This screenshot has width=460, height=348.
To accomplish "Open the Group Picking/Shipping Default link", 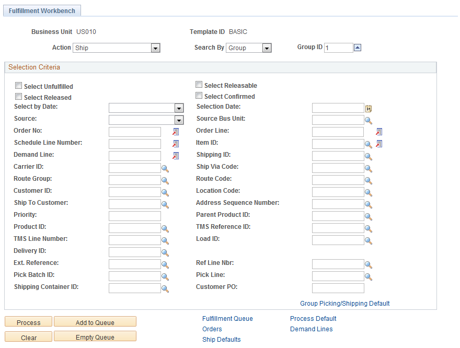I will coord(344,303).
